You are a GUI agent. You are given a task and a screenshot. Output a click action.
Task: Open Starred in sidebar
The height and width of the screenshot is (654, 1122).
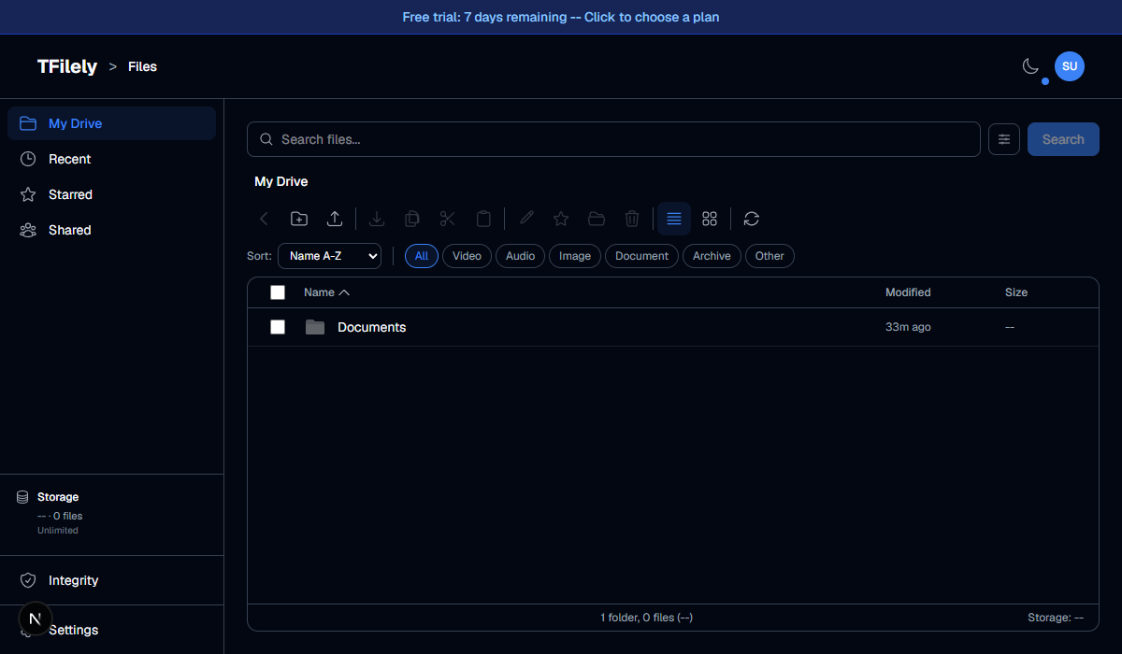[x=111, y=194]
